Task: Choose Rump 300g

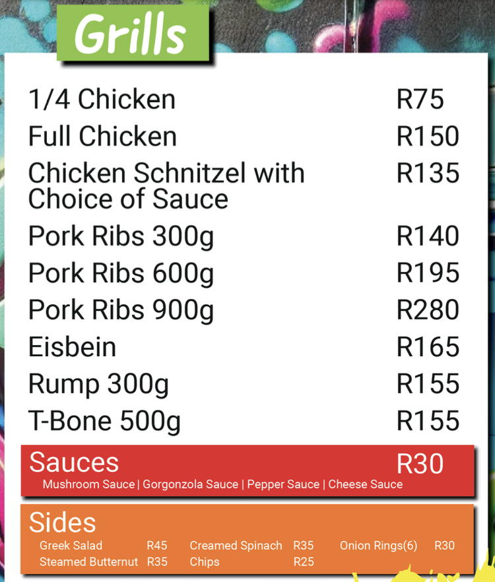Action: point(98,385)
